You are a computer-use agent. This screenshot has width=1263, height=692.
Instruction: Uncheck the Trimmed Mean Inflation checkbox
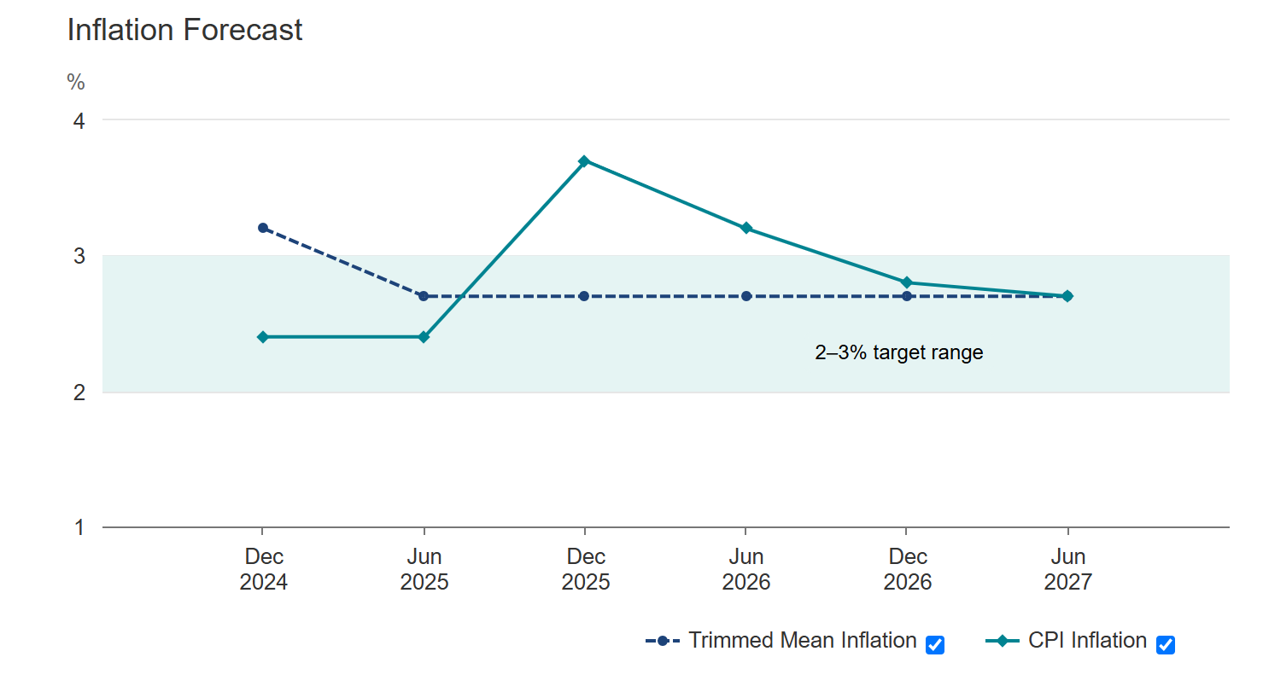[935, 645]
